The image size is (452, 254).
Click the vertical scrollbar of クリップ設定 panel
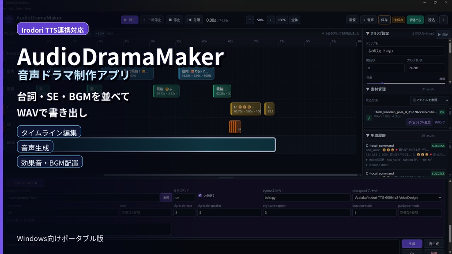[x=450, y=48]
